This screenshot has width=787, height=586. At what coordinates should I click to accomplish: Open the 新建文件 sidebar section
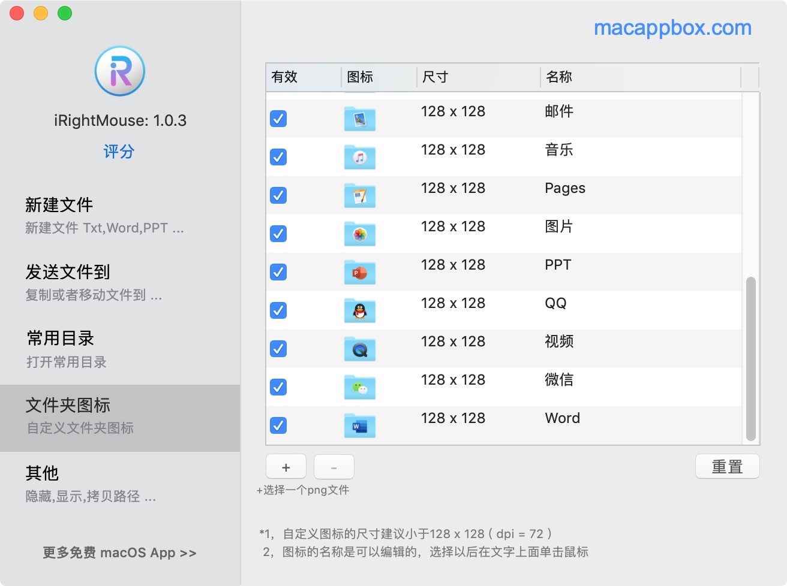pos(120,216)
